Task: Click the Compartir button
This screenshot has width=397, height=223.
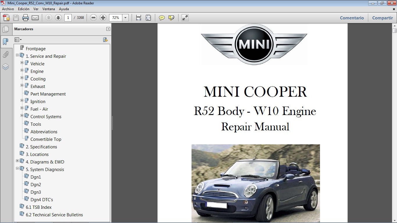Action: pyautogui.click(x=382, y=18)
